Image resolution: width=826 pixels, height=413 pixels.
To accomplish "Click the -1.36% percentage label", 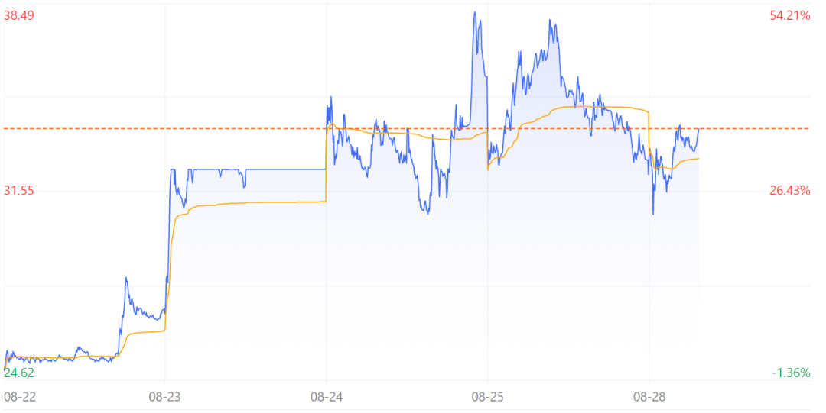I will [792, 373].
